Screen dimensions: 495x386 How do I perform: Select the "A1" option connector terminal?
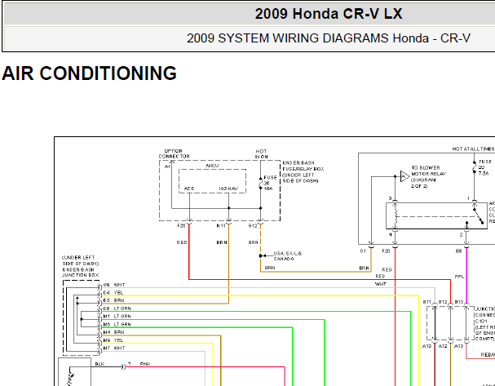[167, 166]
